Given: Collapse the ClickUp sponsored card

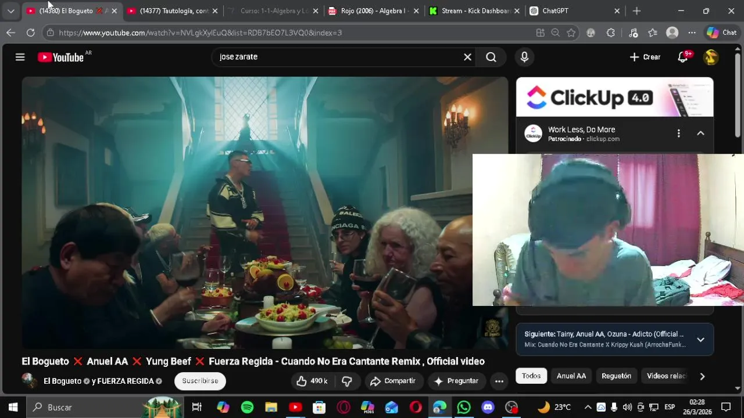Looking at the screenshot, I should (700, 134).
